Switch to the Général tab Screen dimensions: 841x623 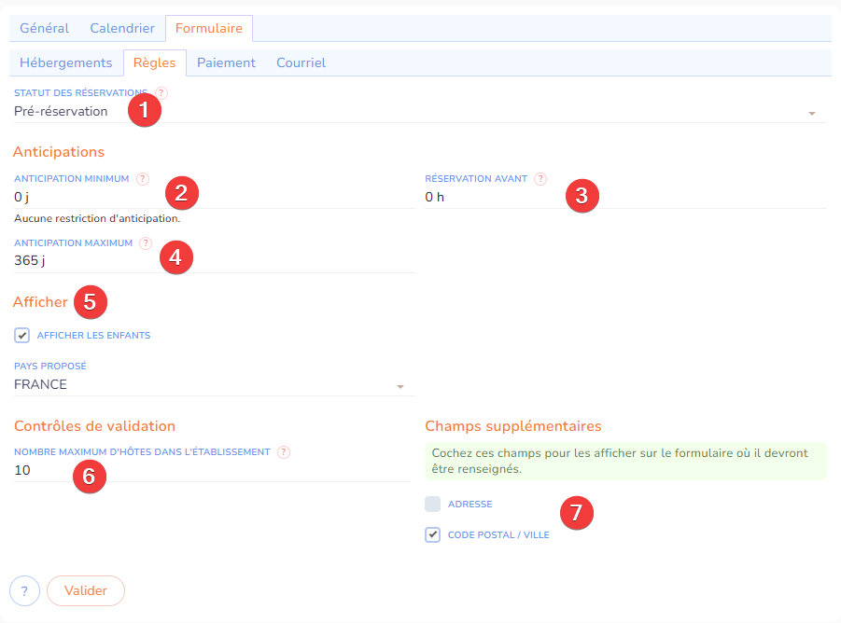pyautogui.click(x=45, y=28)
